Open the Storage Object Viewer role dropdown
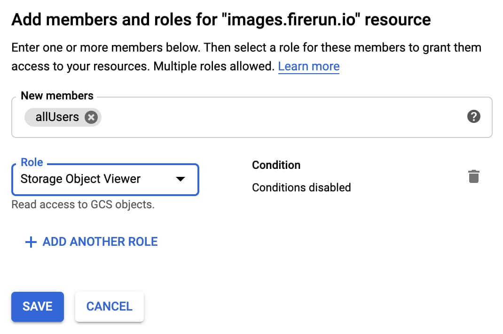 coord(104,180)
